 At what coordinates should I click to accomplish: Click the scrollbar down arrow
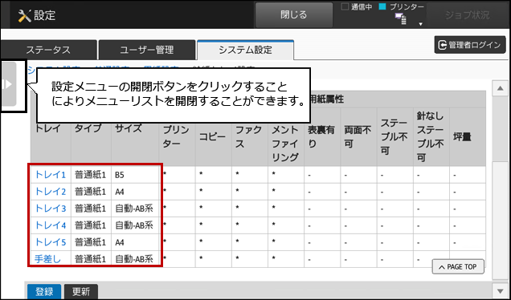point(501,290)
